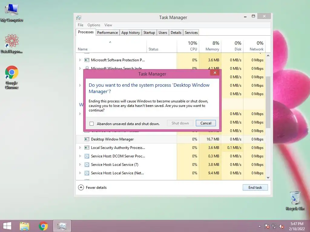Open the Action Center flag tray icon
Image resolution: width=310 pixels, height=232 pixels.
coord(267,226)
